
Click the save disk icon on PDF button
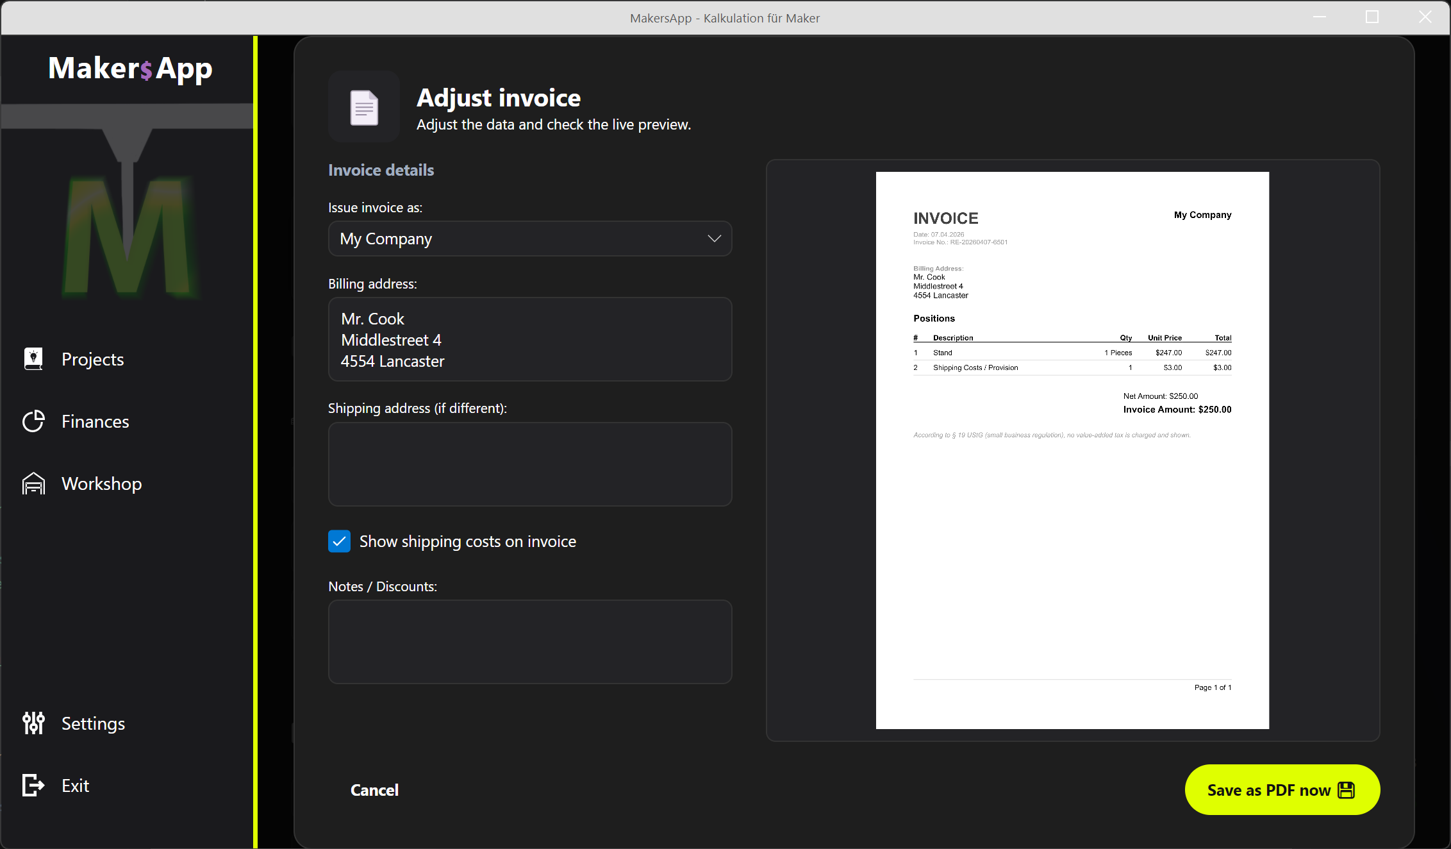point(1347,790)
